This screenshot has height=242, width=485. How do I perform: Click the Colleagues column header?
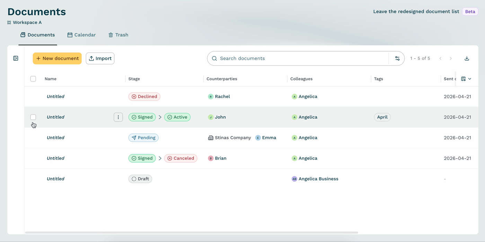301,79
